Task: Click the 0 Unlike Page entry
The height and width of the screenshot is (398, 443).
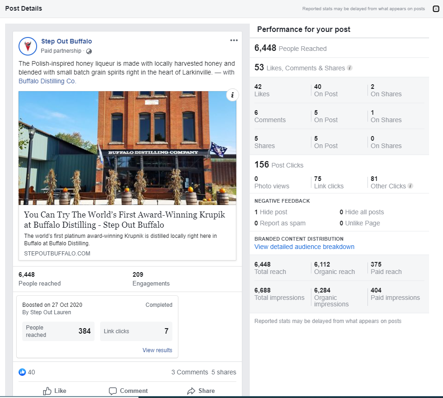Action: coord(360,223)
